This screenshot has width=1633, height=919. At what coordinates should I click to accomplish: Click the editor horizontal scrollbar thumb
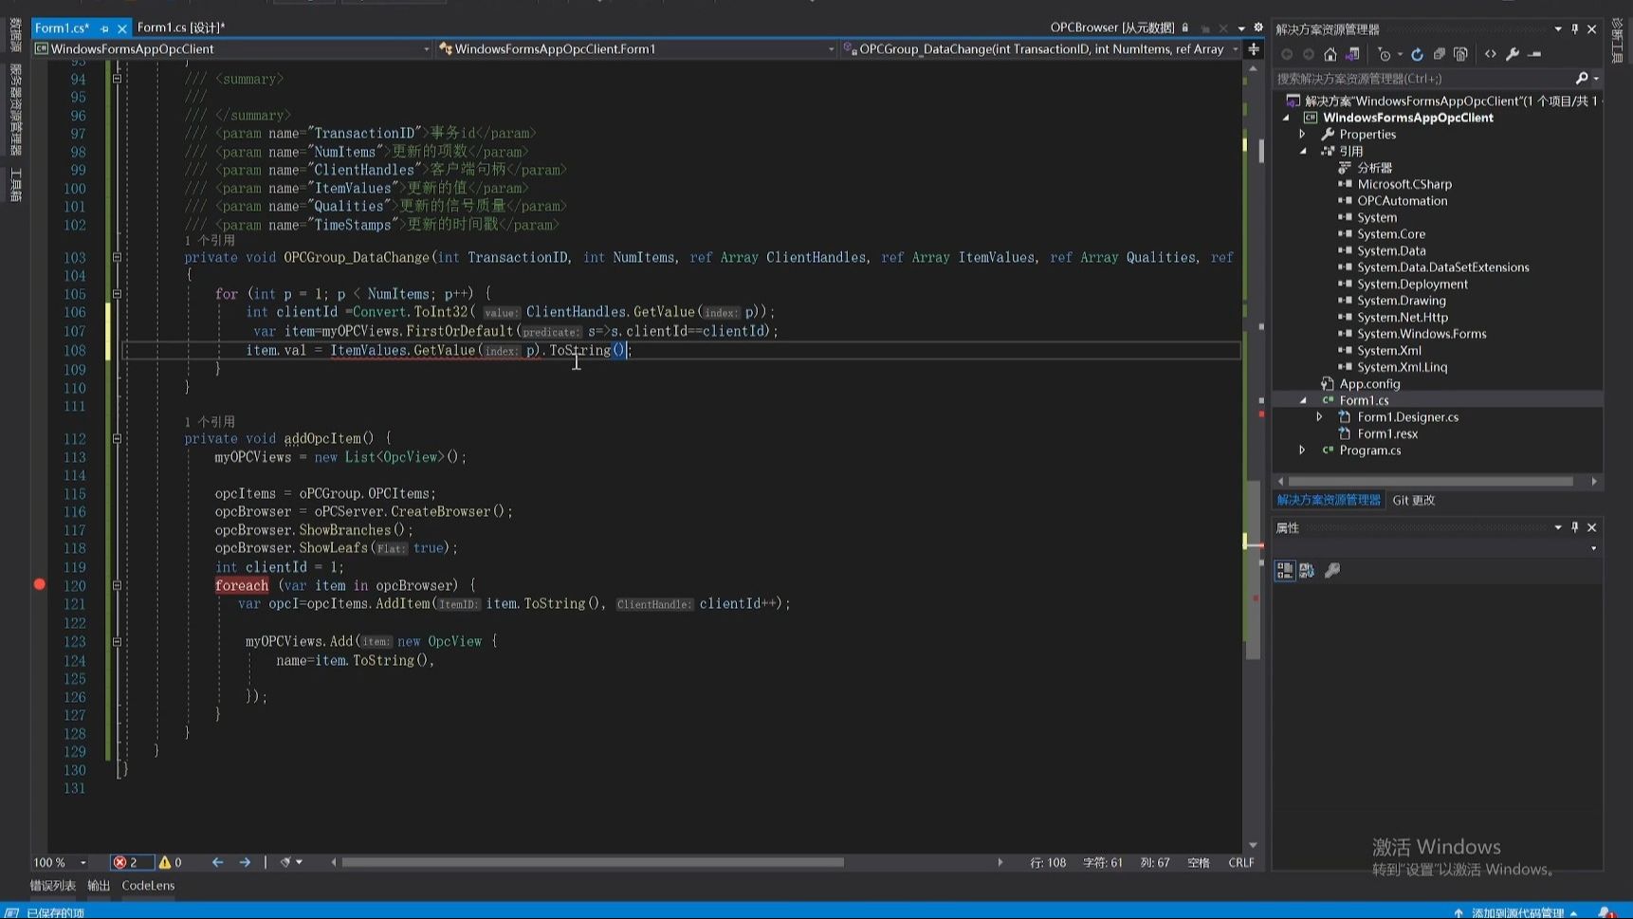pyautogui.click(x=593, y=862)
